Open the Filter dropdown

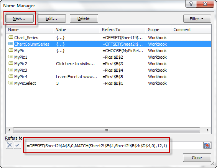(197, 18)
